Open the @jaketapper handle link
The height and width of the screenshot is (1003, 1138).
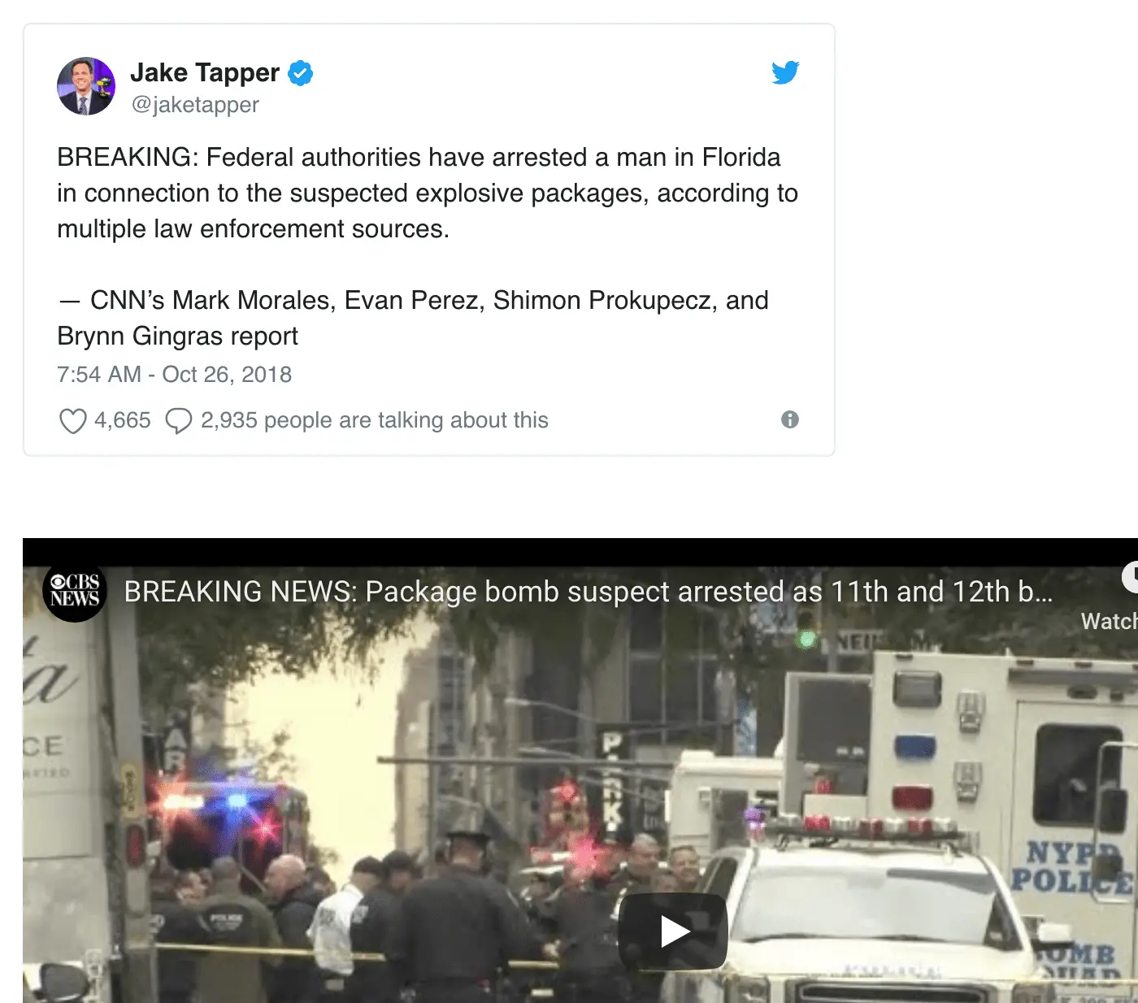pyautogui.click(x=195, y=105)
